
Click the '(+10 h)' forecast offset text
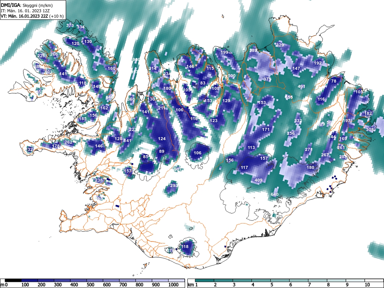(x=56, y=16)
